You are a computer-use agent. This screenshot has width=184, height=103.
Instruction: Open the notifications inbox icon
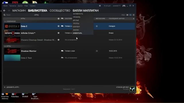100,6
